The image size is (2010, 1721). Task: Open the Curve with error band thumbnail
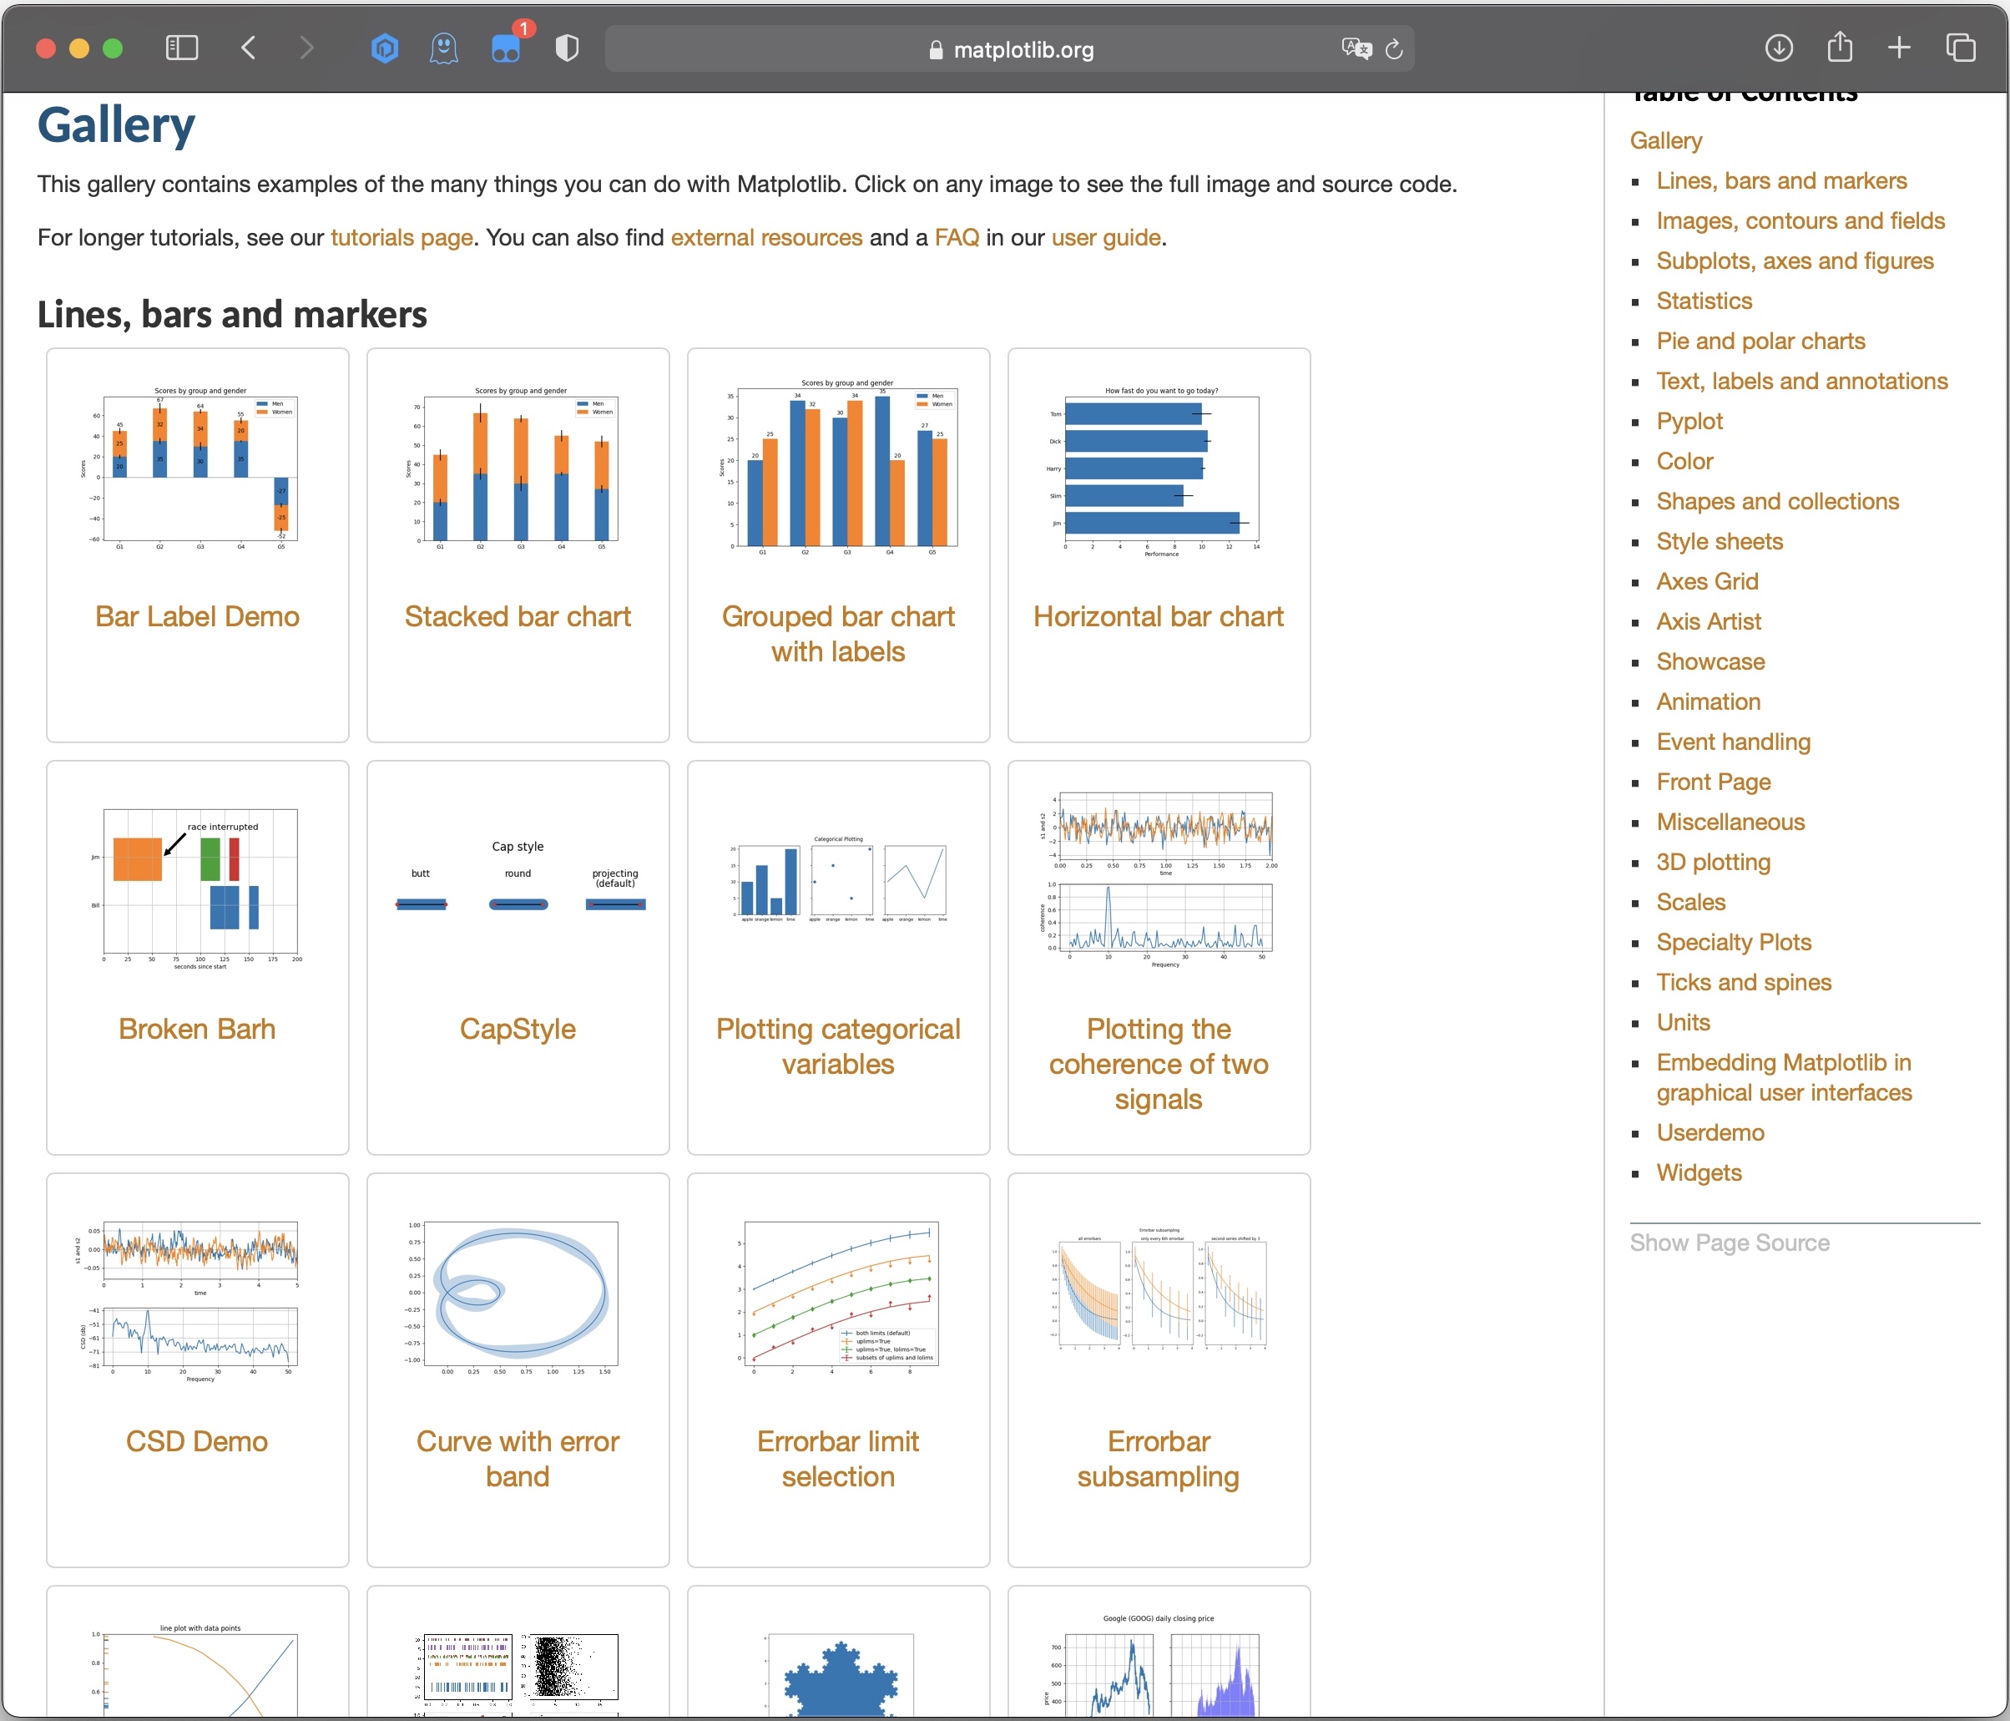pos(518,1298)
